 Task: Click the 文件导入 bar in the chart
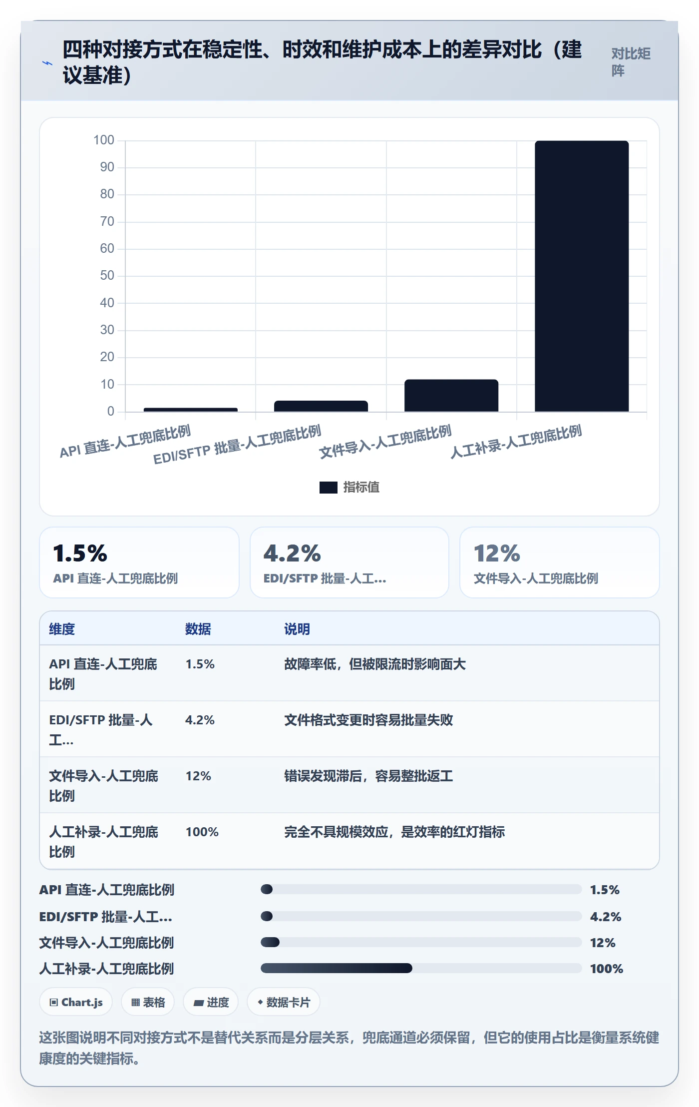pos(451,396)
